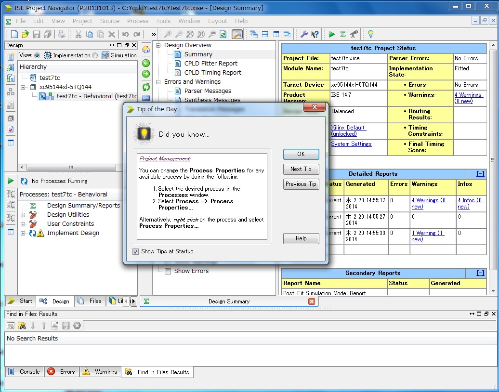Screen dimensions: 499x392
Task: Check the Show Errors checkbox
Action: pos(168,271)
